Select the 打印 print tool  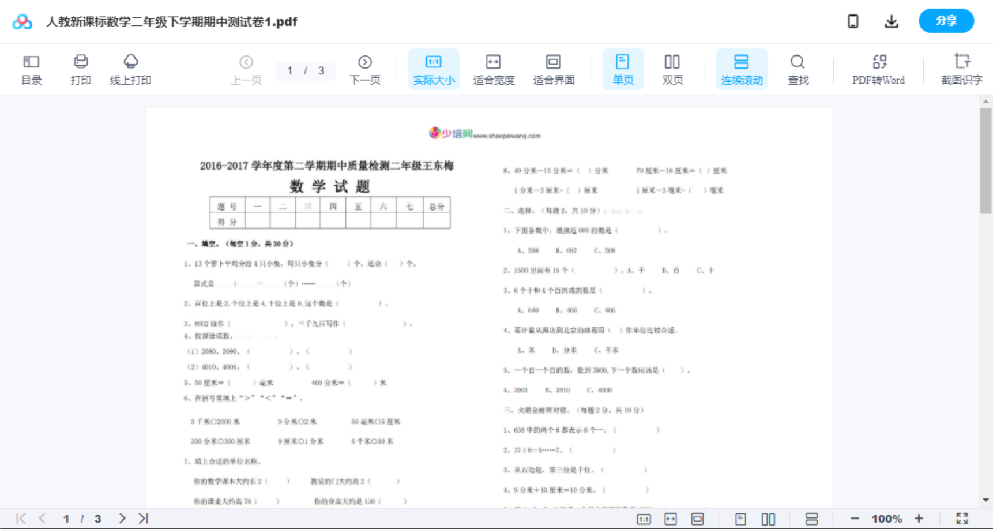[x=81, y=69]
